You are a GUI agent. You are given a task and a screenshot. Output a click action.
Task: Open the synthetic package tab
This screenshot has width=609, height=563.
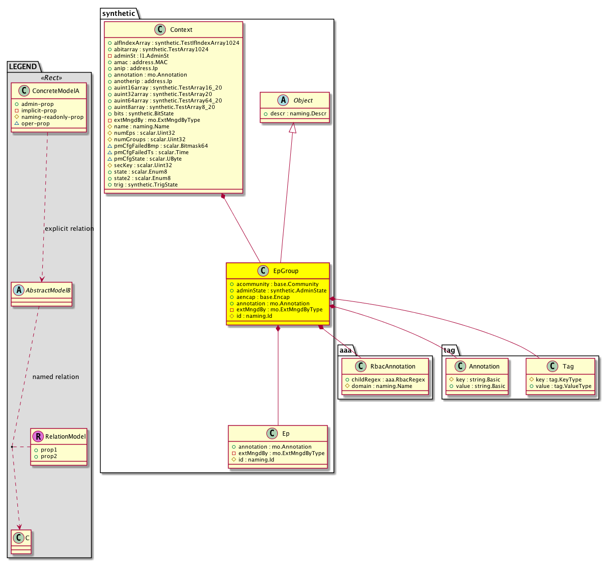point(119,13)
